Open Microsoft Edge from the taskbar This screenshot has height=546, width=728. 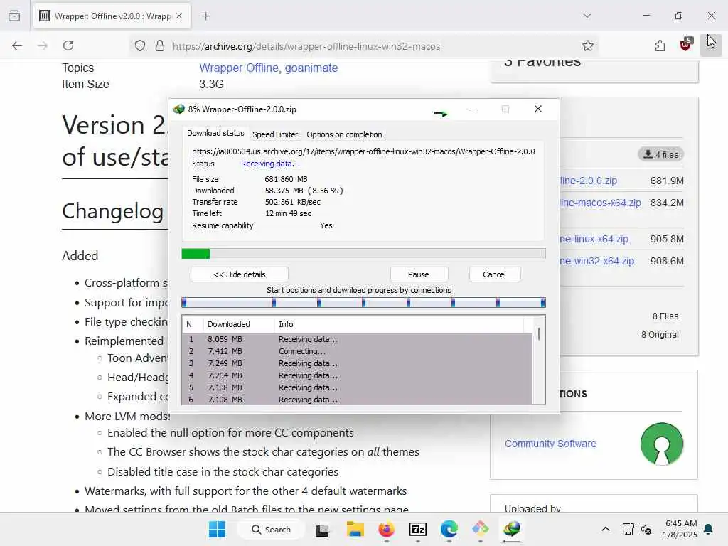click(449, 529)
